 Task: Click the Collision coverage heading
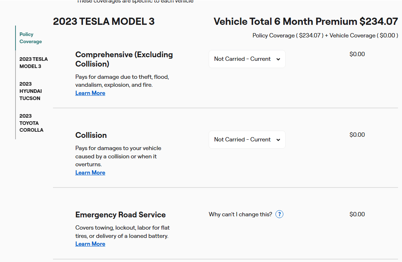pos(91,135)
